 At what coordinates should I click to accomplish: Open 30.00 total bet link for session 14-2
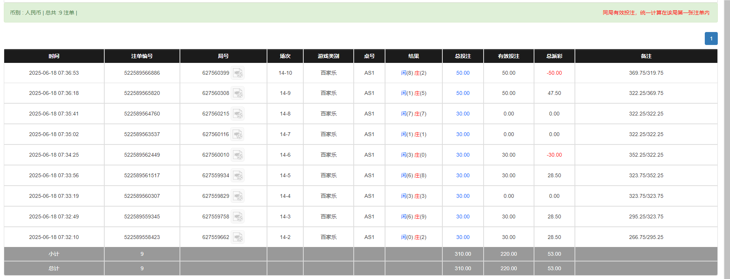(x=463, y=237)
